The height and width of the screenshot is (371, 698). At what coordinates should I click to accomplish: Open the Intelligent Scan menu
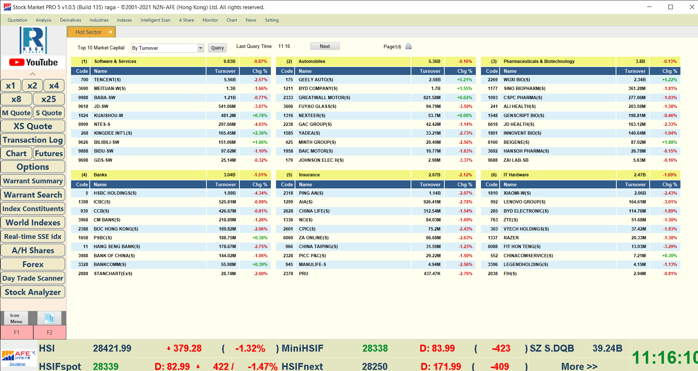click(x=155, y=20)
